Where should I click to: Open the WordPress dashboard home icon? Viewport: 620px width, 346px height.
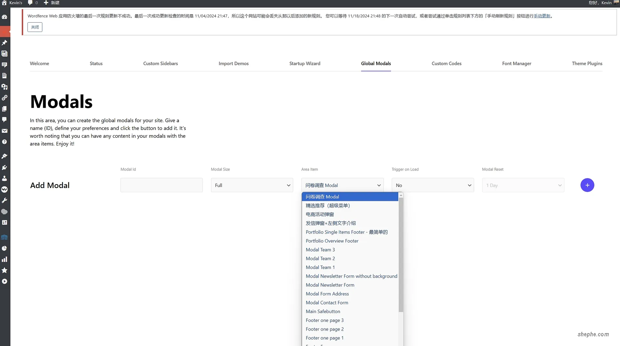pyautogui.click(x=5, y=3)
